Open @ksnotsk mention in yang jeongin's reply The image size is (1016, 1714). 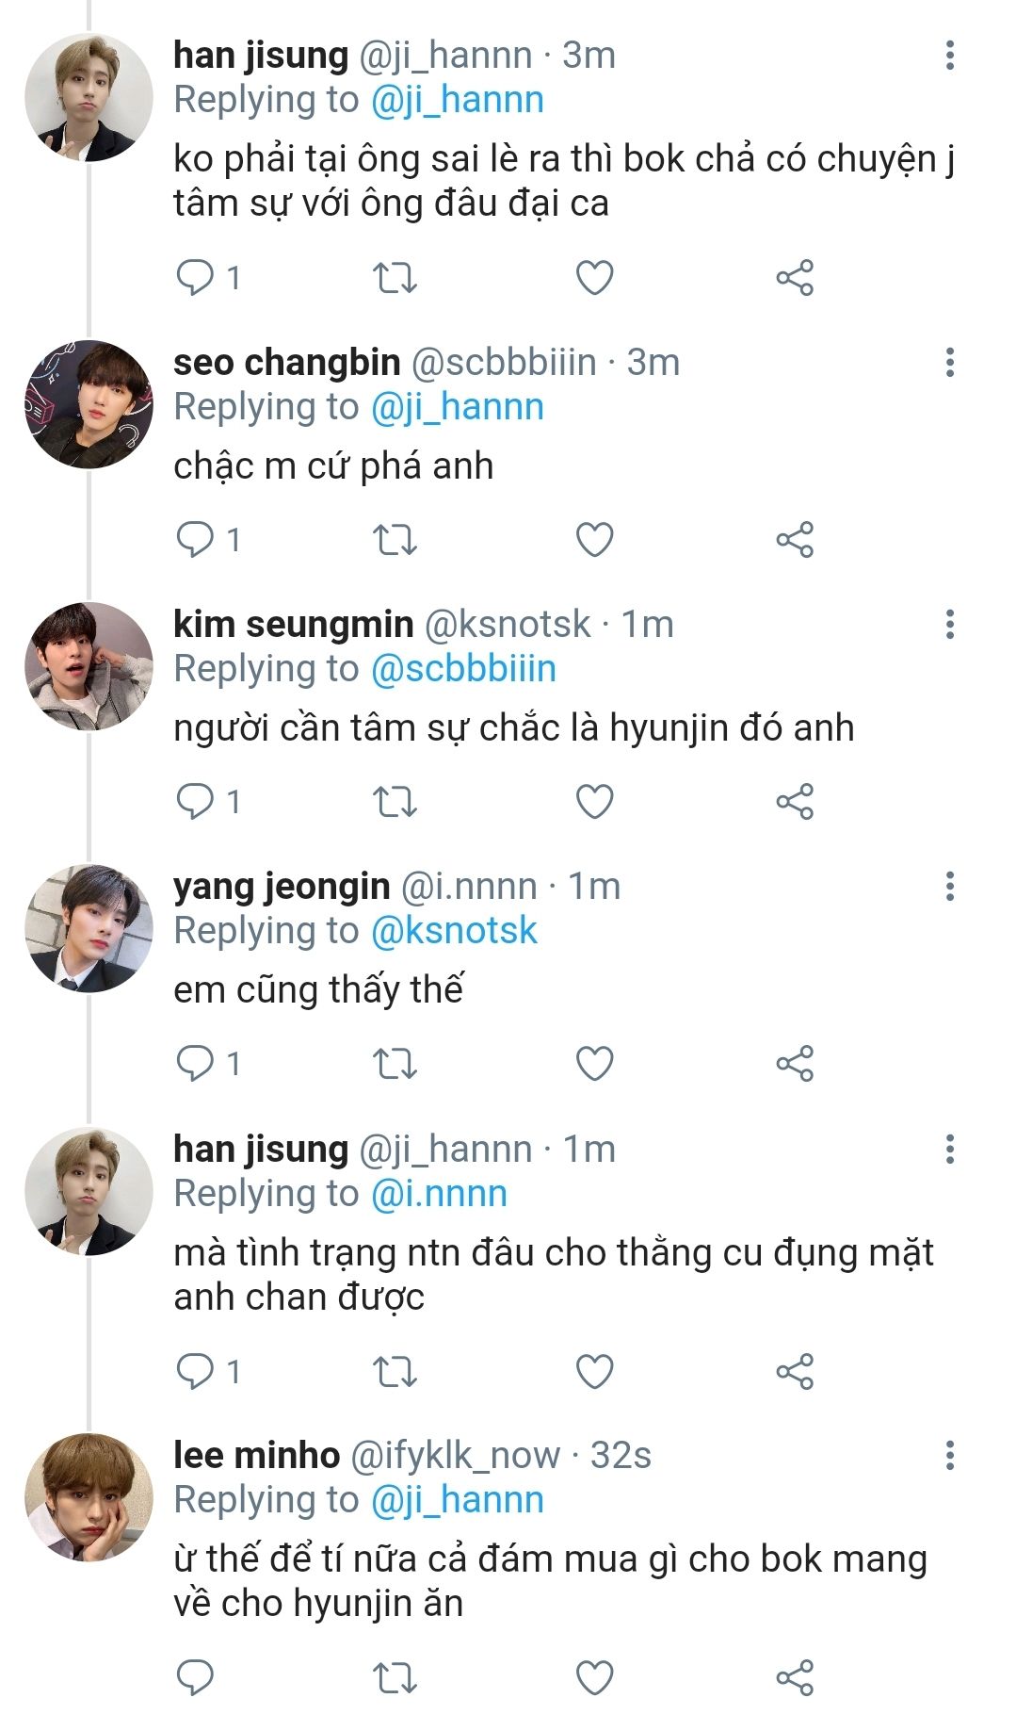pos(454,931)
